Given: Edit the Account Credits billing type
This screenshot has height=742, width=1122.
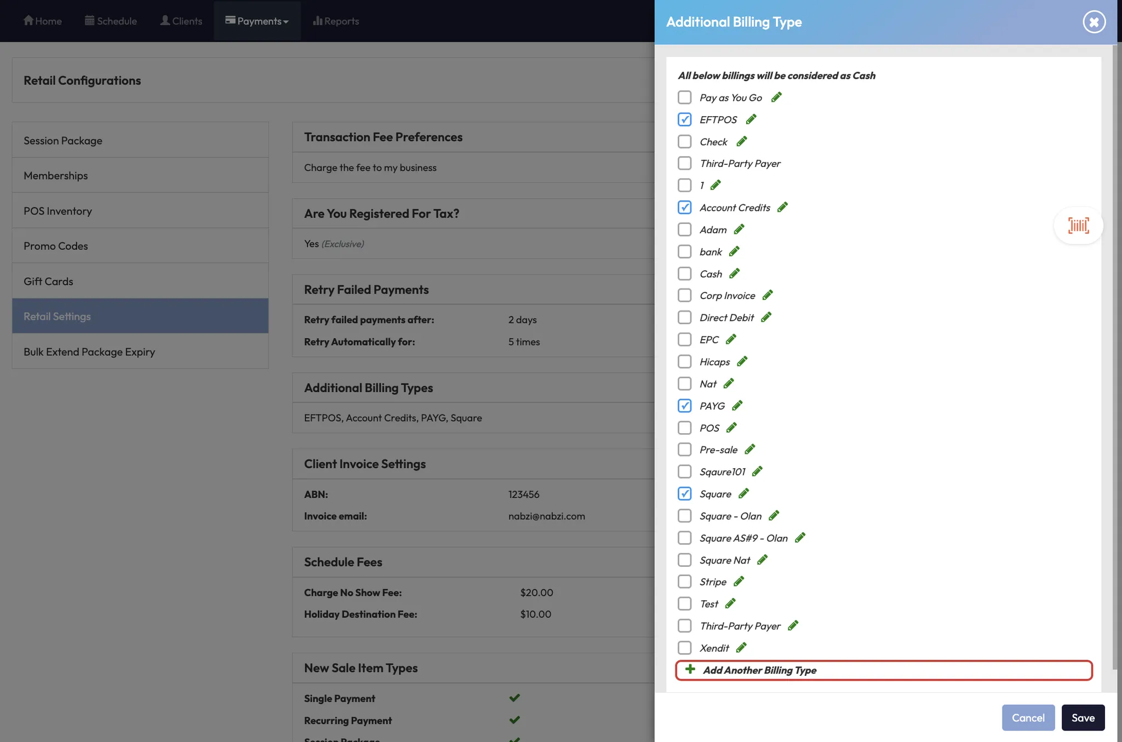Looking at the screenshot, I should pyautogui.click(x=782, y=207).
